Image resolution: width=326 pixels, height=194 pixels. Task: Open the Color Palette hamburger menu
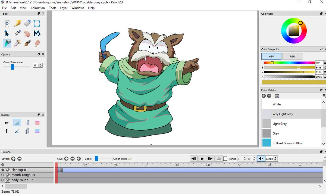pos(324,96)
